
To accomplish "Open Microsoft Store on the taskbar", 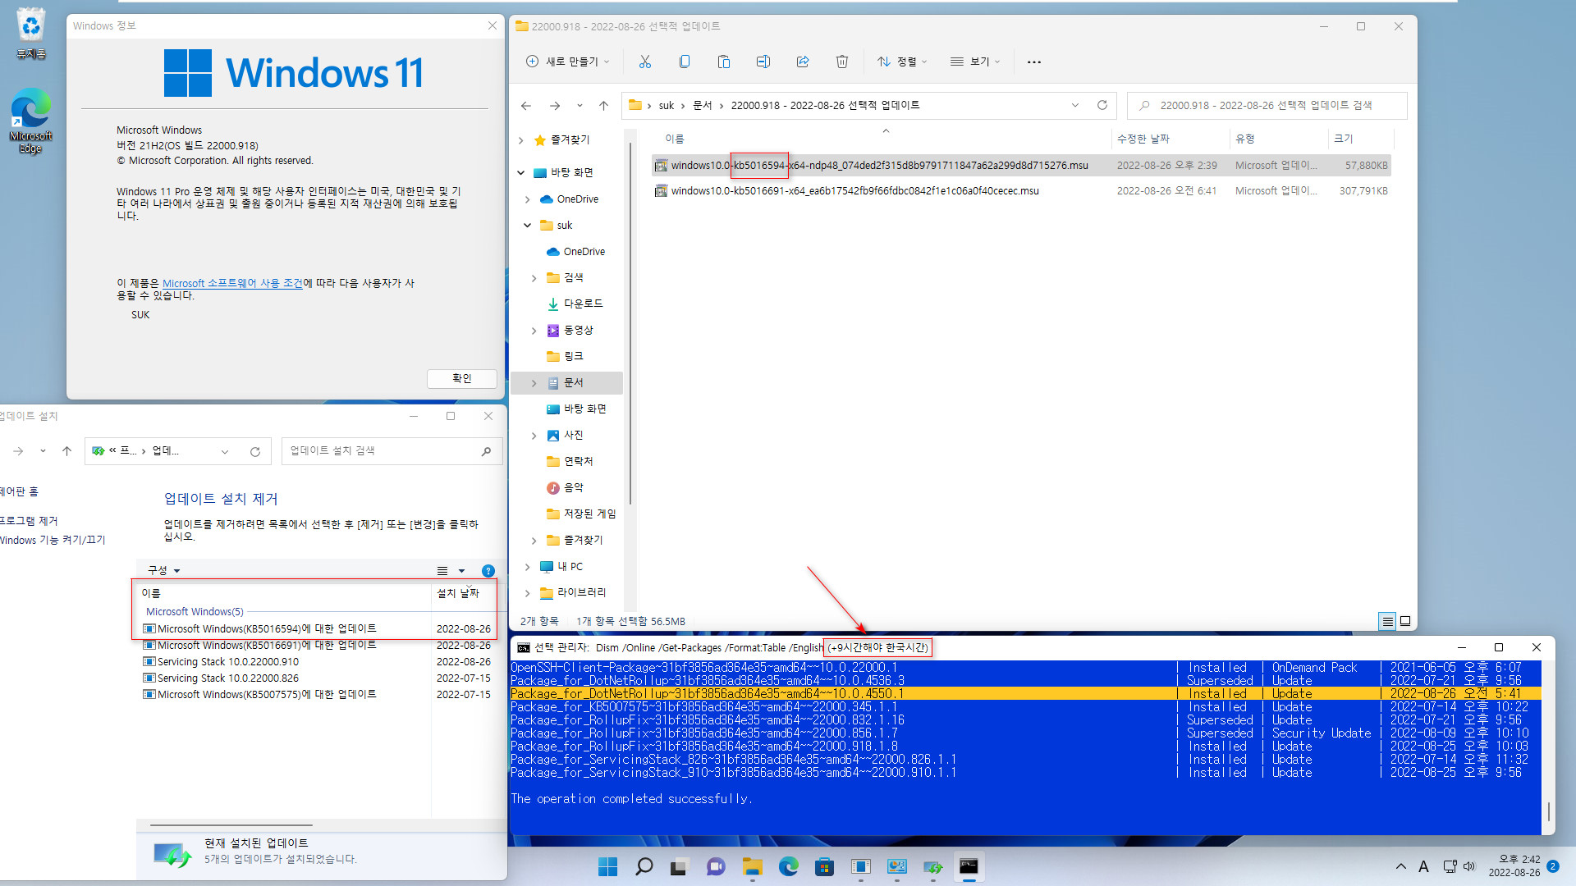I will (824, 866).
